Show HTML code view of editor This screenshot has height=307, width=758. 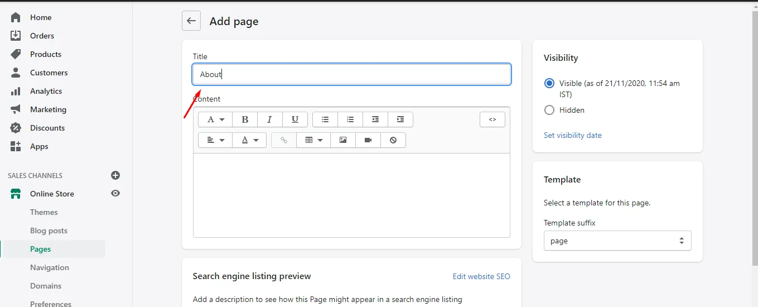492,119
